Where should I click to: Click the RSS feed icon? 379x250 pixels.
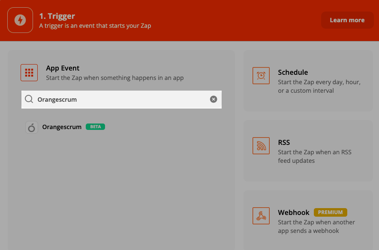tap(261, 146)
